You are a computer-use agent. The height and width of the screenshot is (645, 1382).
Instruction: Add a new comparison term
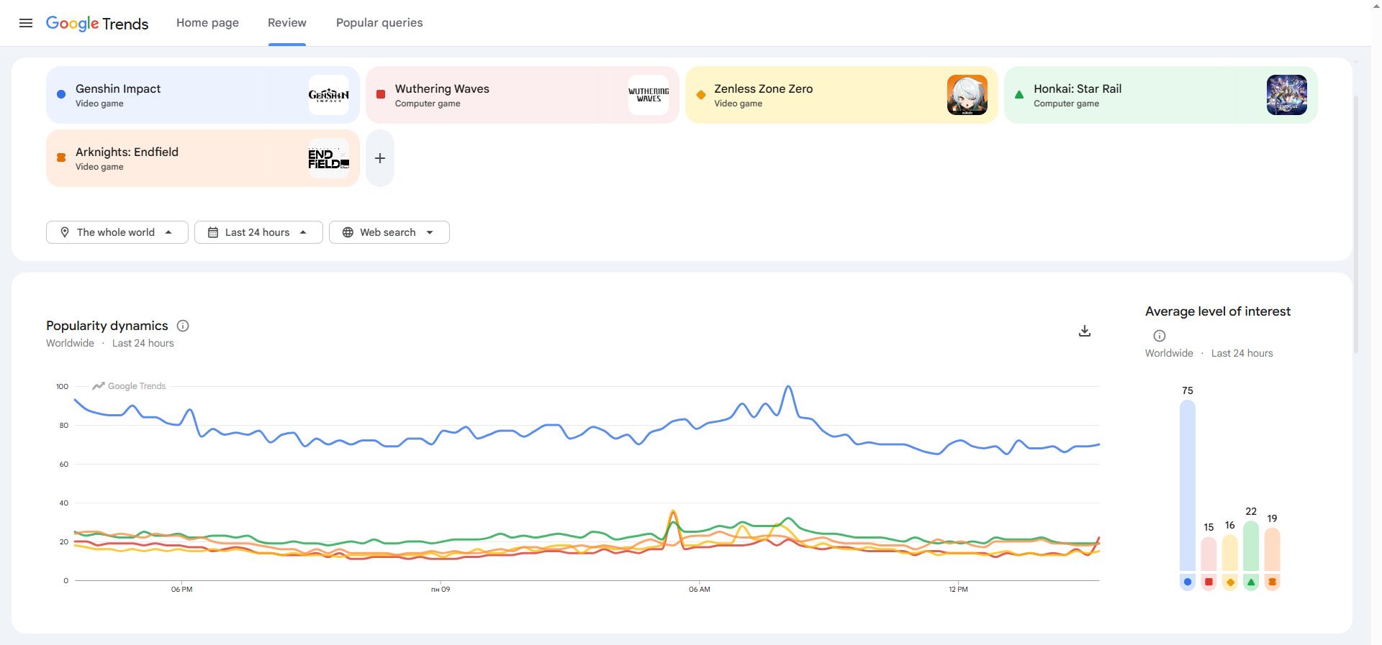click(380, 158)
